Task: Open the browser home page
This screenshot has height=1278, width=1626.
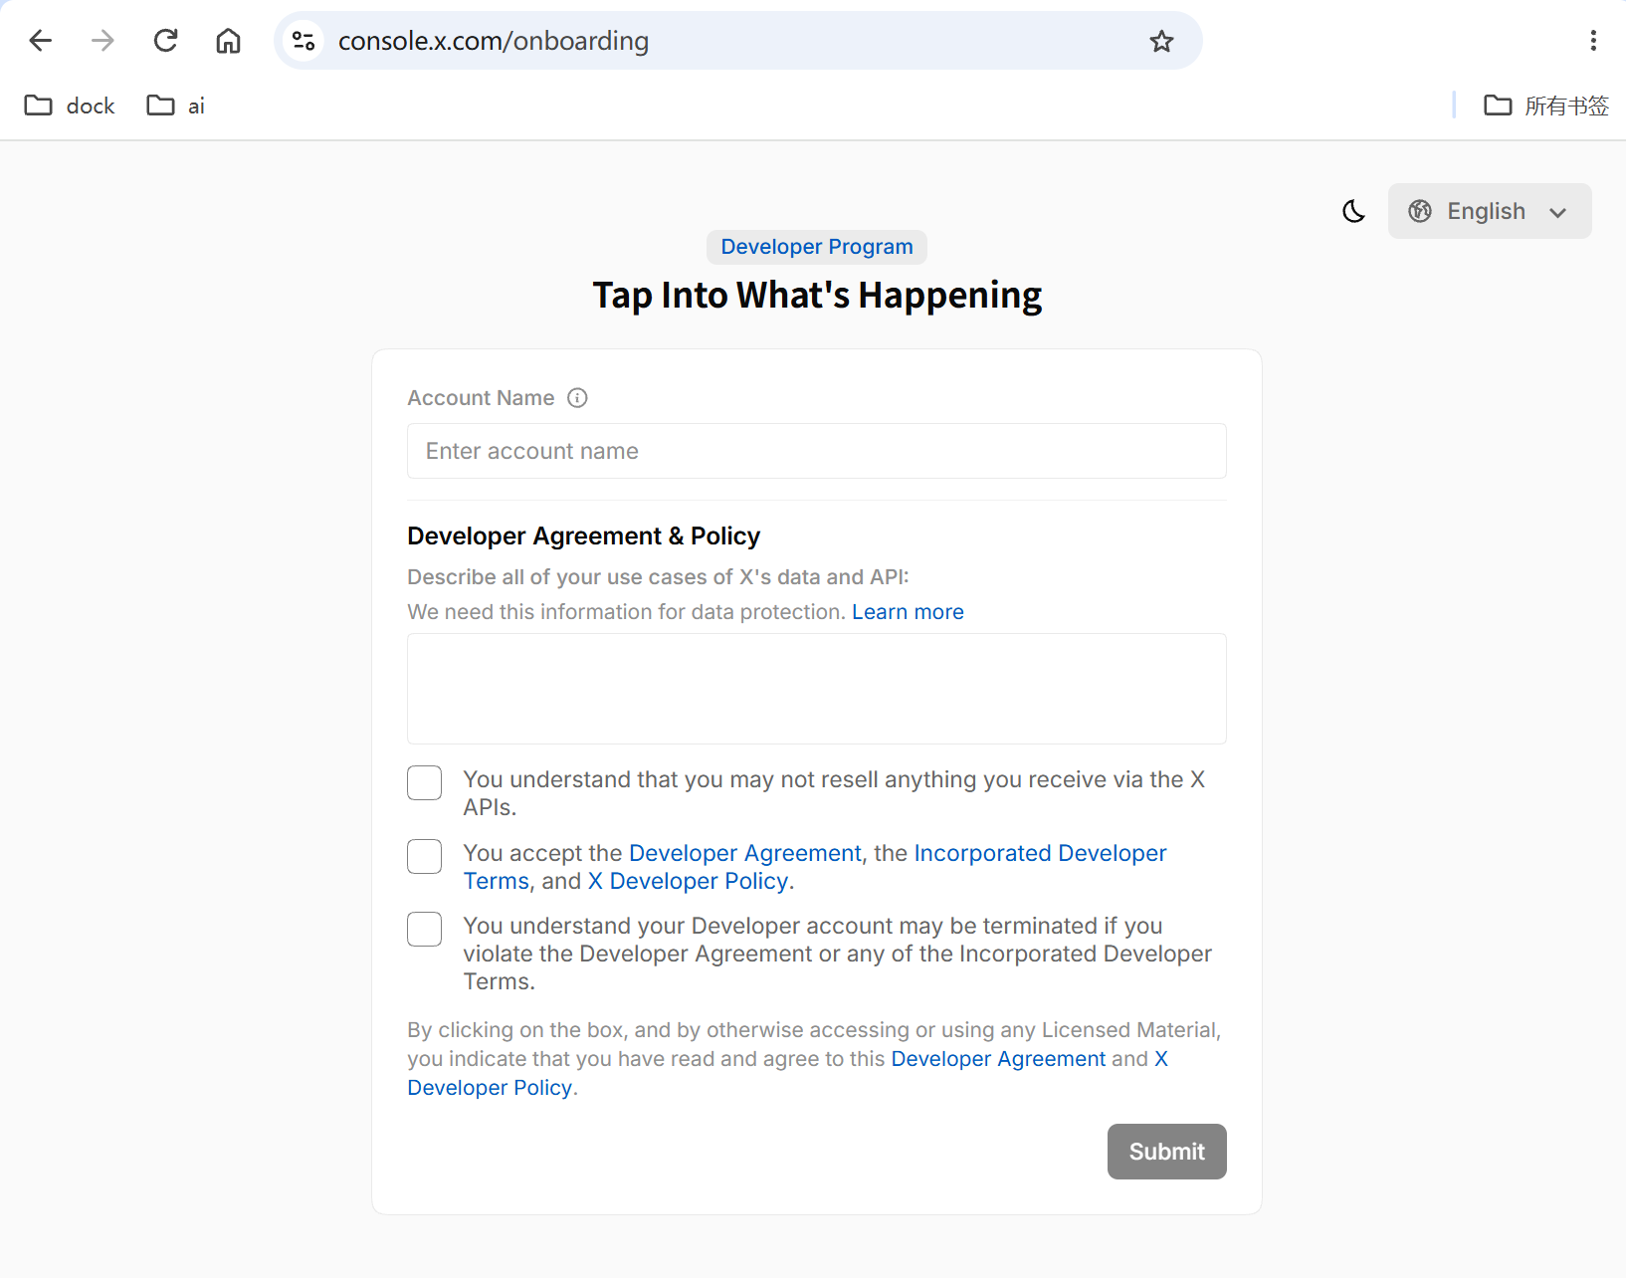Action: coord(228,41)
